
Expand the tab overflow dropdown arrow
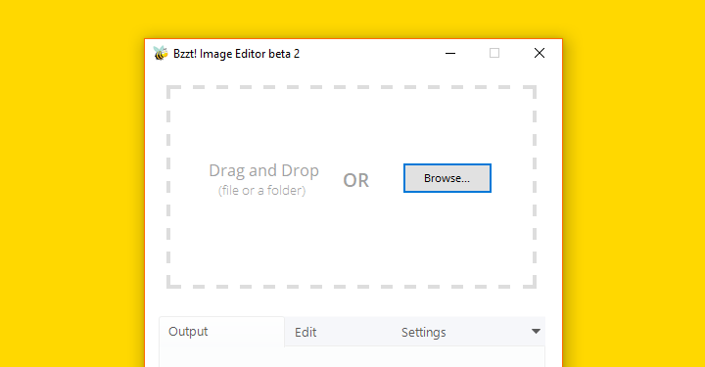click(536, 332)
